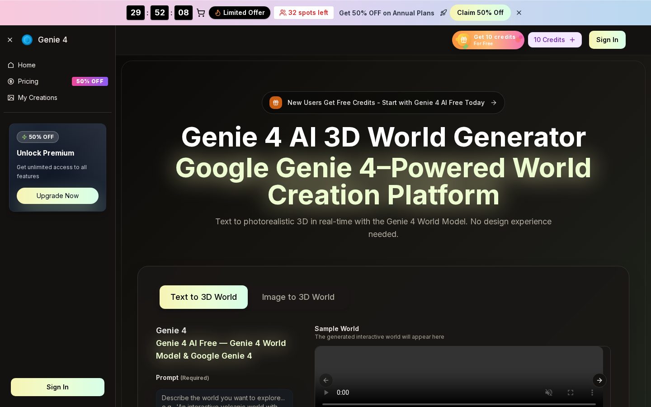Unmute the sample video
Image resolution: width=651 pixels, height=407 pixels.
pyautogui.click(x=549, y=393)
